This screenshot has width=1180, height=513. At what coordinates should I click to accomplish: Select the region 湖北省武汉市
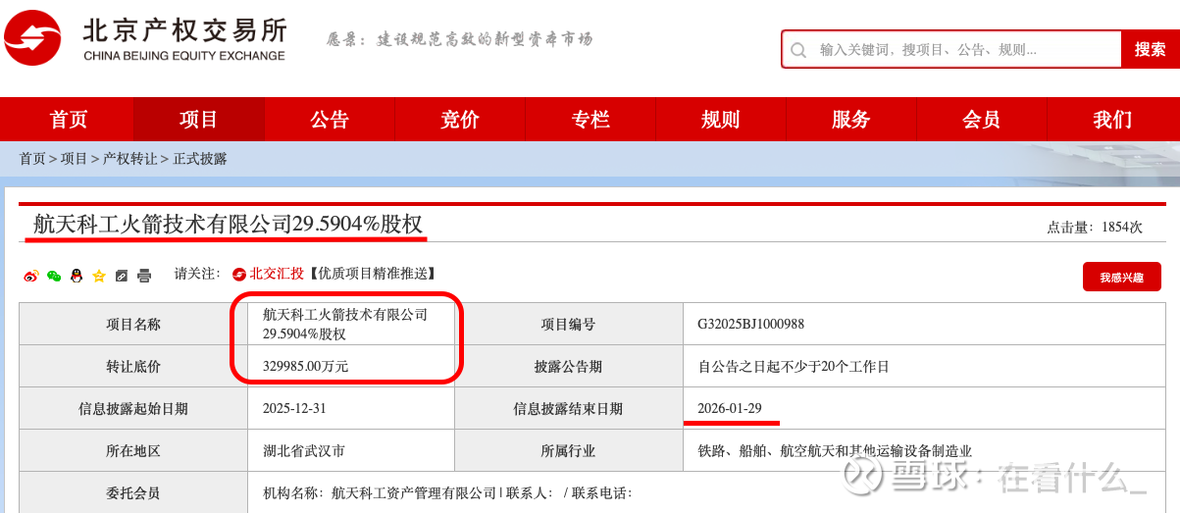(x=304, y=450)
